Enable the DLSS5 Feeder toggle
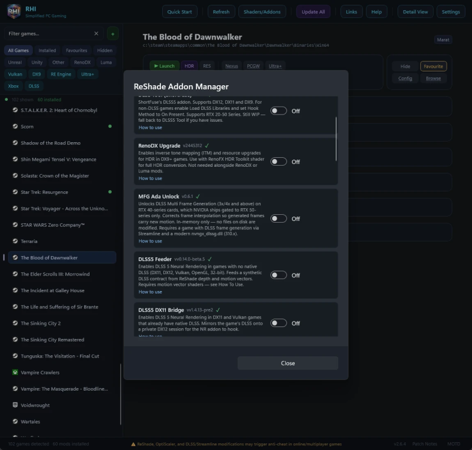The height and width of the screenshot is (450, 472). (279, 275)
